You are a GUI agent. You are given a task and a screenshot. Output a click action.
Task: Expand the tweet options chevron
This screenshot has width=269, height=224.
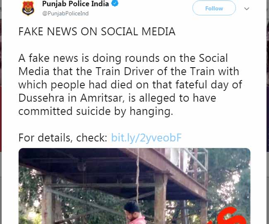(x=247, y=8)
